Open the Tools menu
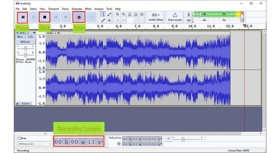Screen dimensions: 278x153 [109, 9]
